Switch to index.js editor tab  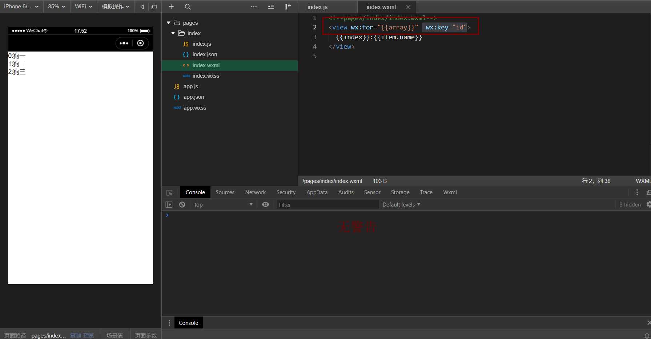(x=317, y=7)
